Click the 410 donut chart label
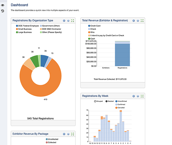The width and height of the screenshot is (172, 145). click(x=46, y=99)
